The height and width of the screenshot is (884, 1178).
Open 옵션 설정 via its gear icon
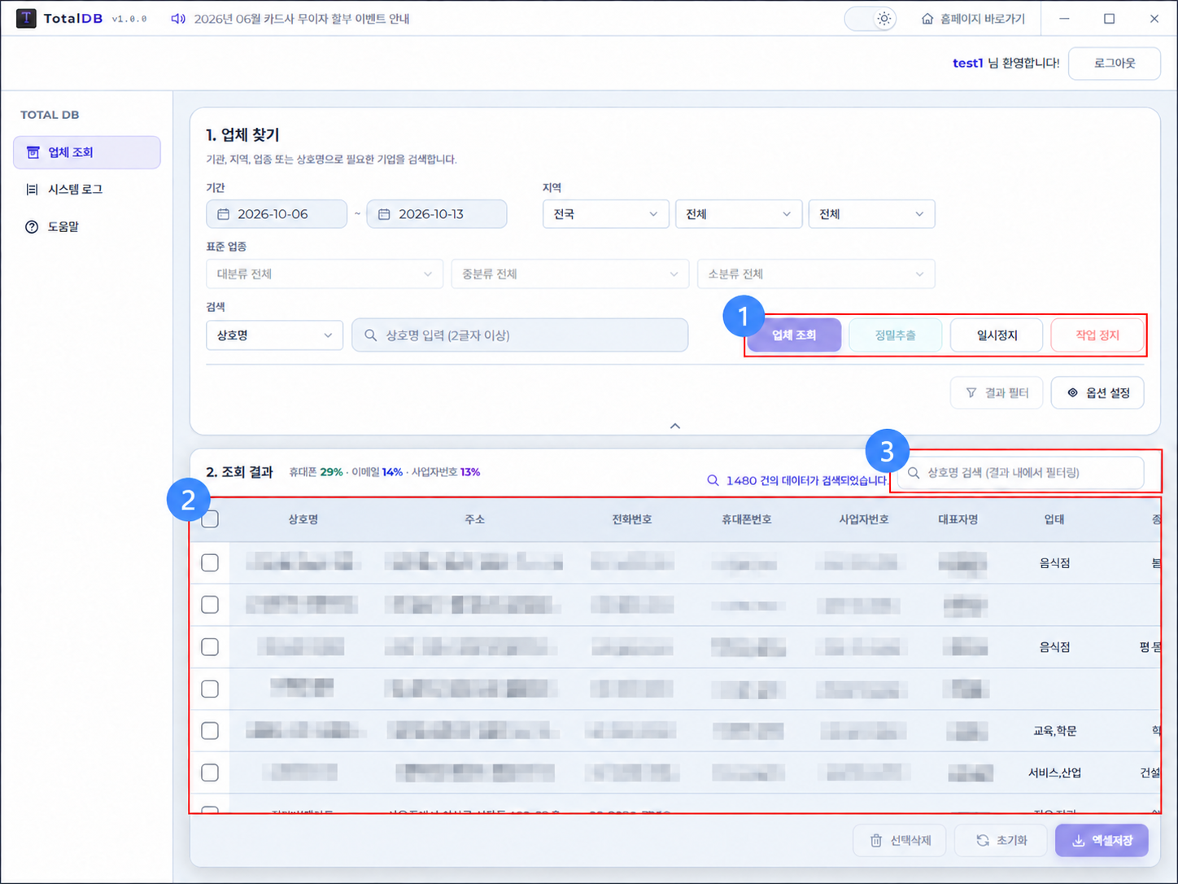pos(1072,393)
